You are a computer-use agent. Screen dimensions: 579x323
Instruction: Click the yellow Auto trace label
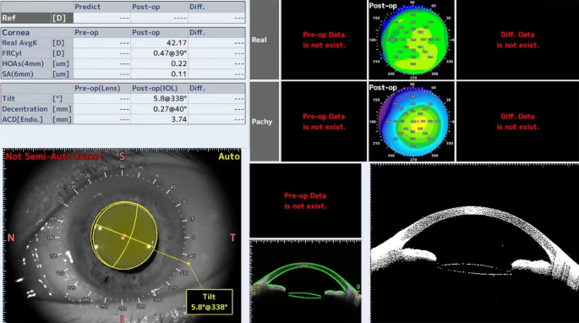click(x=229, y=156)
